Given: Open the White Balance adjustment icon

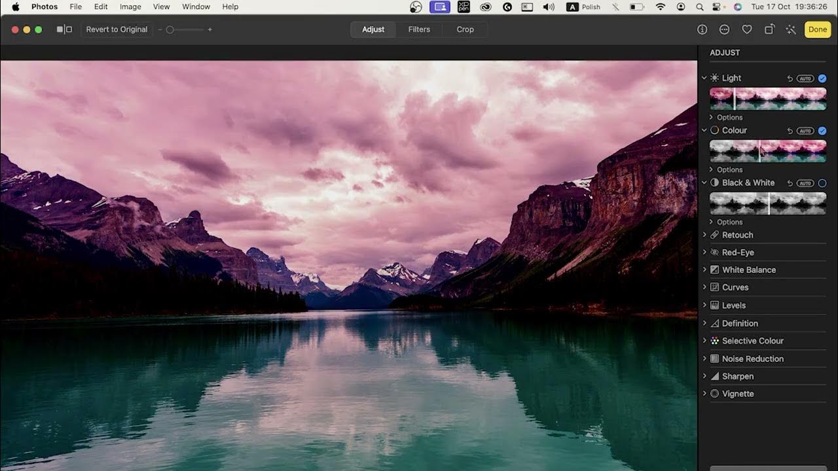Looking at the screenshot, I should [714, 270].
